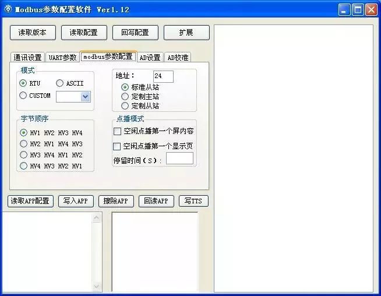Choose byte order HV4 HV3 HV2 HV1
The width and height of the screenshot is (381, 296).
click(23, 166)
